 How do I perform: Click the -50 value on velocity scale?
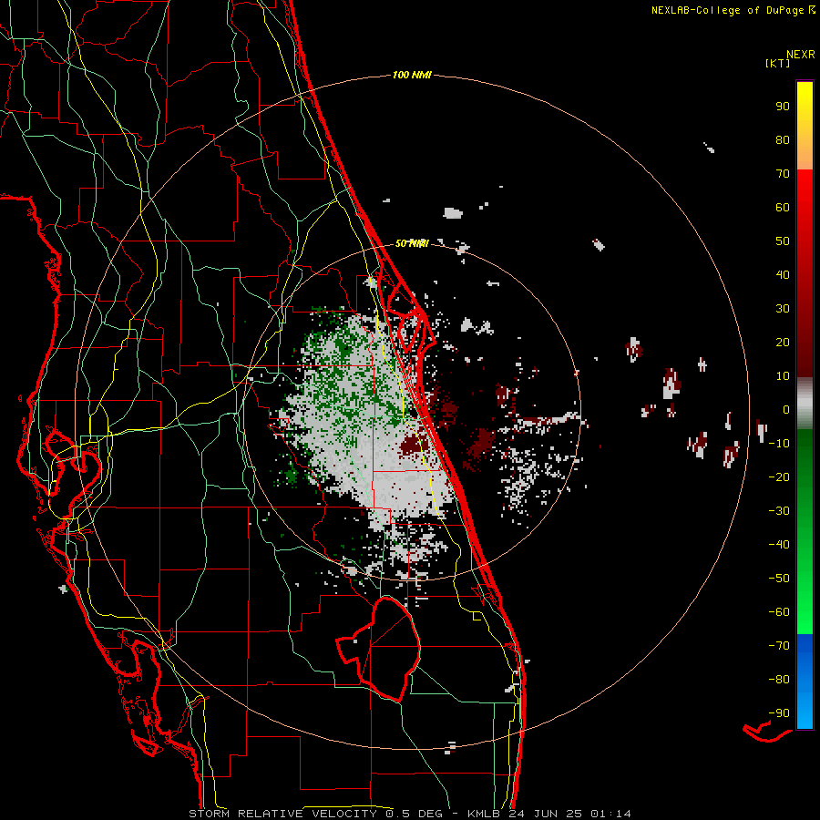click(x=779, y=579)
